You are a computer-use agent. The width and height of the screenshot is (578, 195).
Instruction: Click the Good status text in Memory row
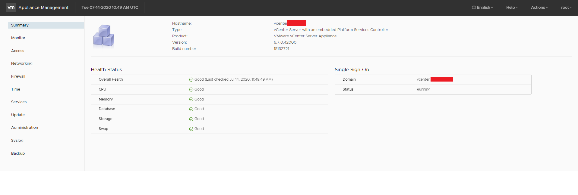click(x=199, y=99)
